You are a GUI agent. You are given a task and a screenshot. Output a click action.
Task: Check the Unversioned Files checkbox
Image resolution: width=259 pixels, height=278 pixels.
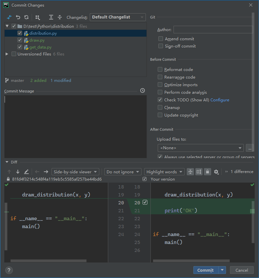click(x=14, y=54)
